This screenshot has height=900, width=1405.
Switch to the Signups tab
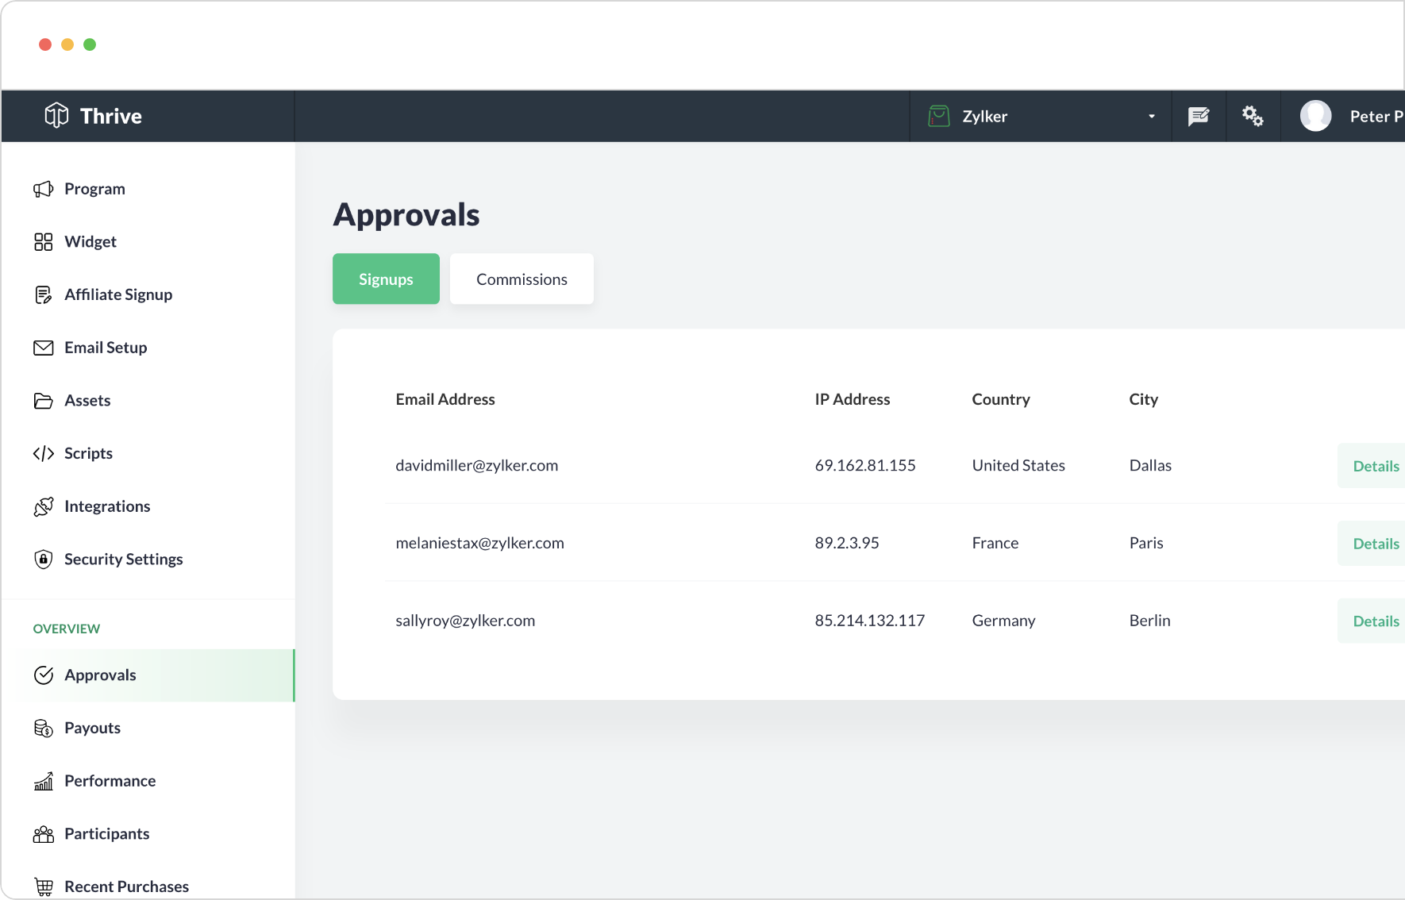386,279
